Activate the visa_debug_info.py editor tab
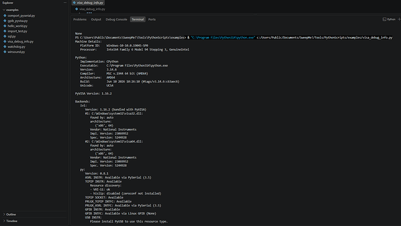The width and height of the screenshot is (401, 226). 88,3
